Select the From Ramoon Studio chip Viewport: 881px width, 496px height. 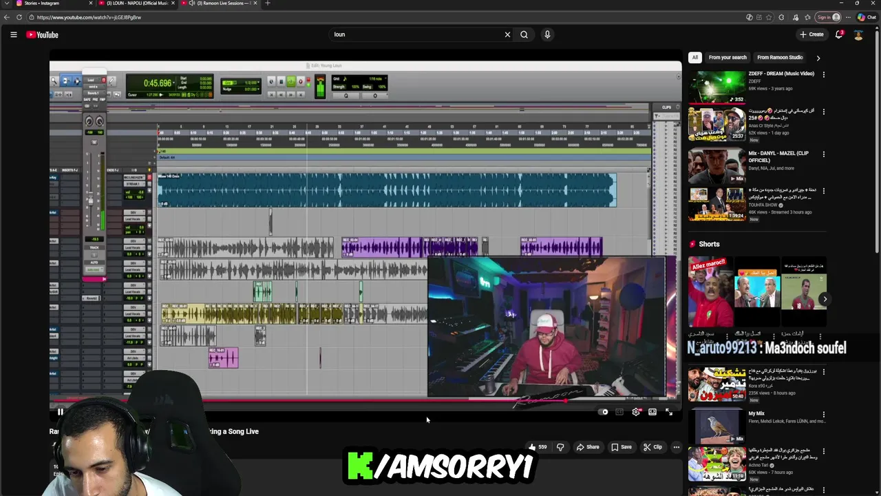pyautogui.click(x=780, y=58)
